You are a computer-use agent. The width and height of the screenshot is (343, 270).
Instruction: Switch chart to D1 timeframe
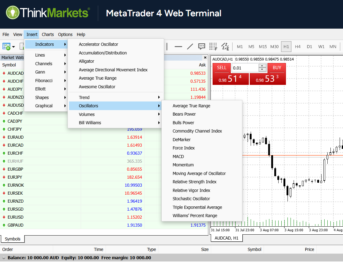[309, 46]
